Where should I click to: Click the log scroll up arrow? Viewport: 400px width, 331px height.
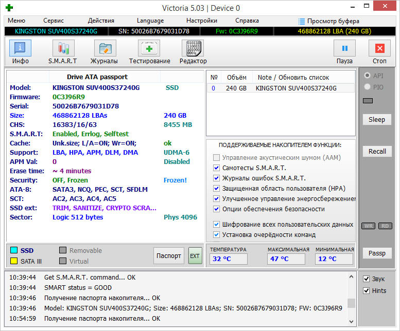(x=351, y=277)
